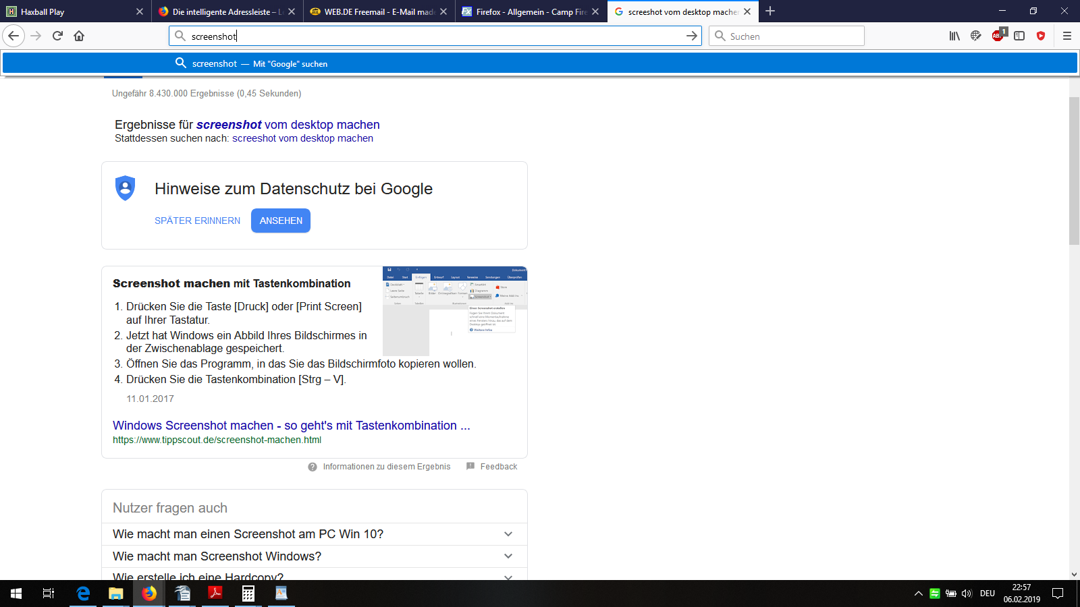The width and height of the screenshot is (1080, 607).
Task: Open the tippscout.de screenshot-machen URL
Action: pyautogui.click(x=217, y=440)
